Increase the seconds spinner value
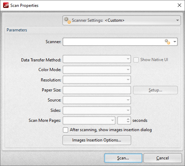The height and width of the screenshot is (166, 185). tap(128, 119)
